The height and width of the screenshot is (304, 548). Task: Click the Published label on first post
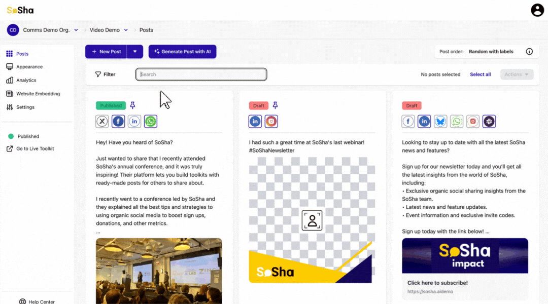[x=111, y=105]
